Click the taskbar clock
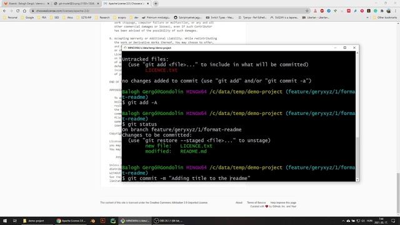 pyautogui.click(x=381, y=221)
